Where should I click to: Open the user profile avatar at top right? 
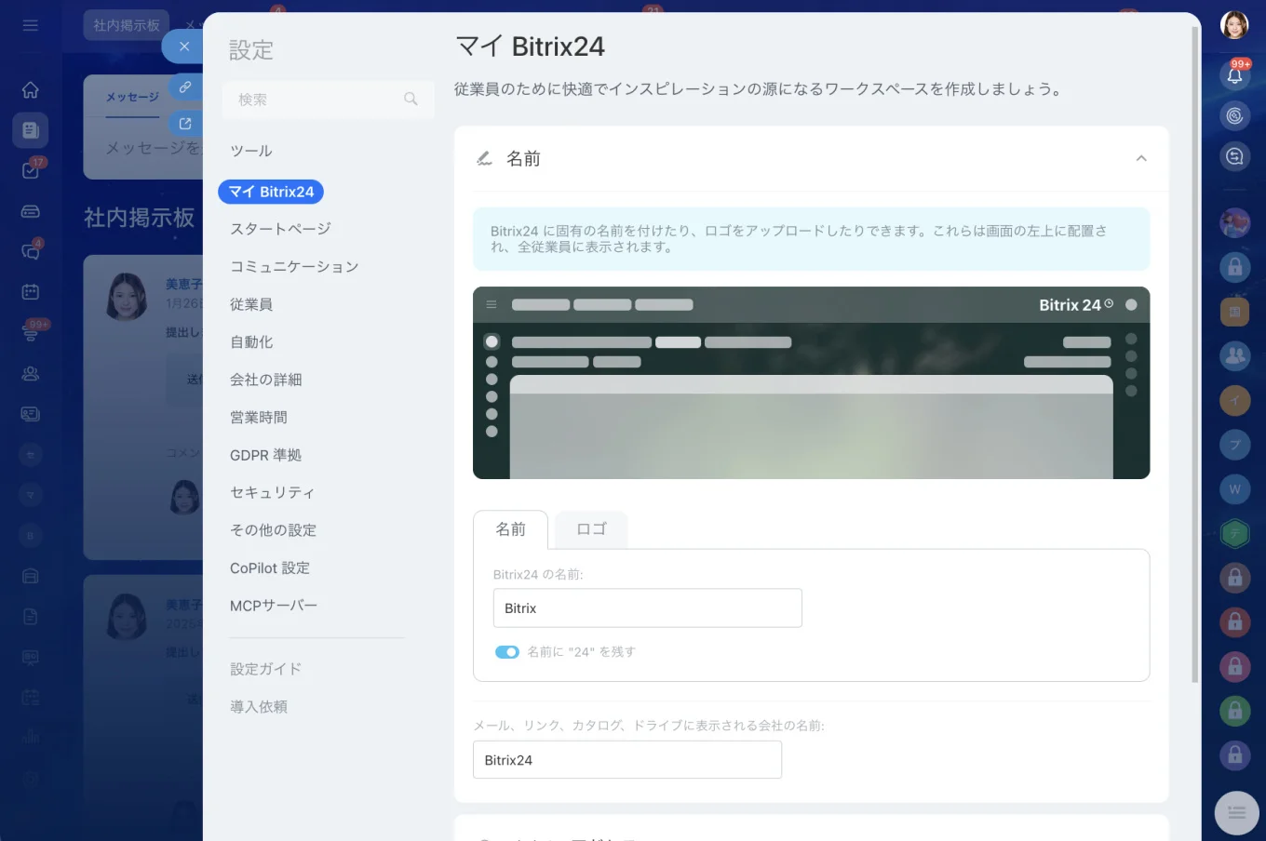pyautogui.click(x=1234, y=25)
